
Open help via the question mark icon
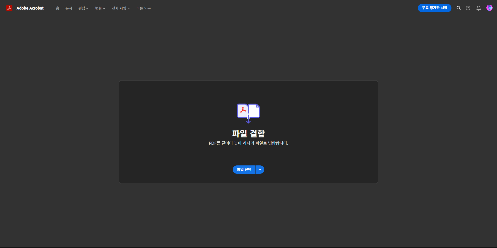pos(468,8)
